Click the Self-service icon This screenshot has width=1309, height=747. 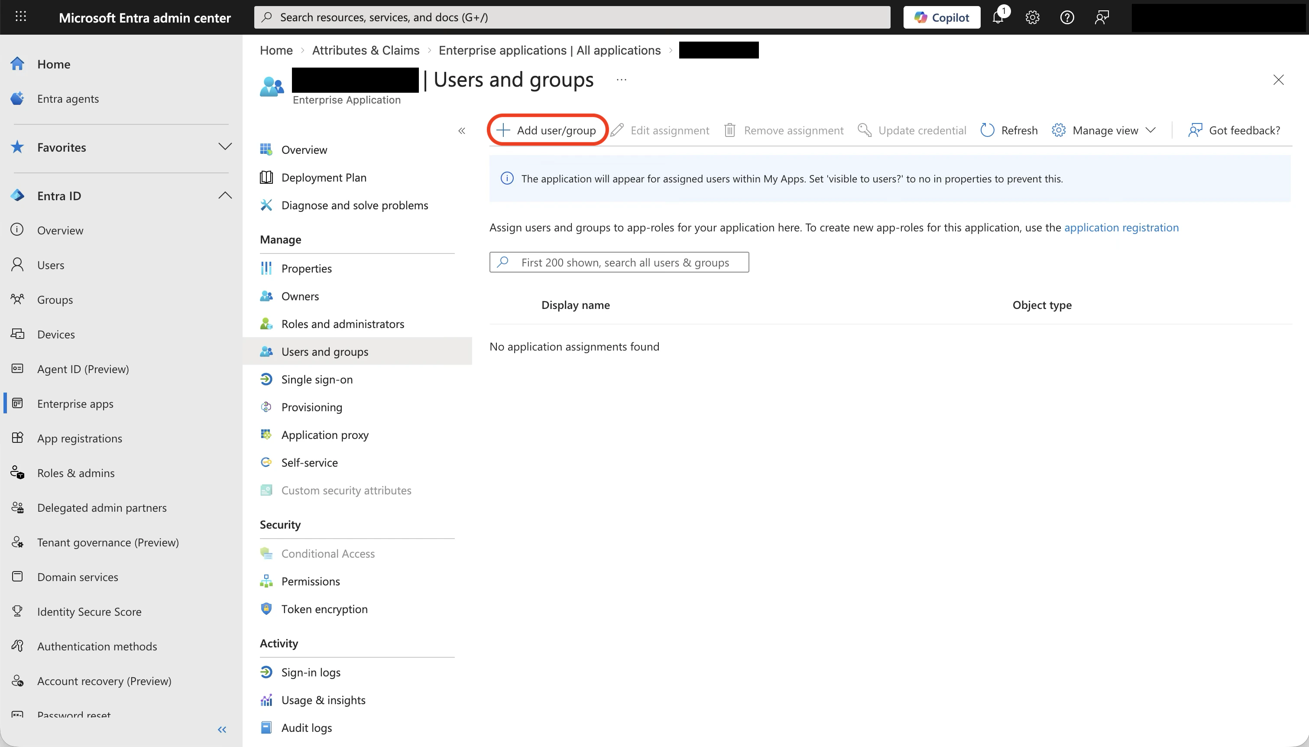266,462
